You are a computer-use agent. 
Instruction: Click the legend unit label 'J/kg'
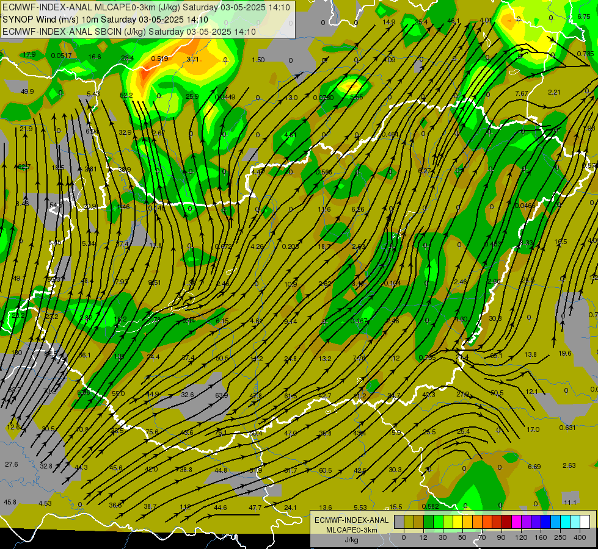[x=351, y=540]
